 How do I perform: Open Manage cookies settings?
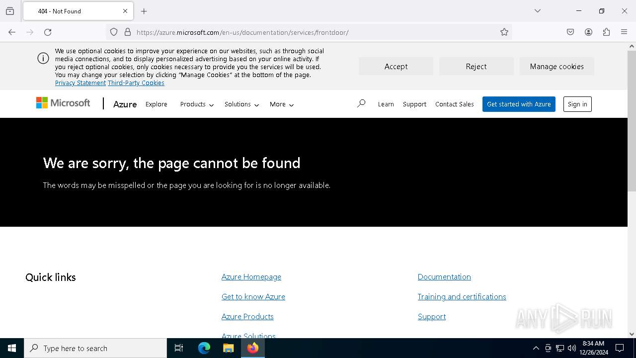coord(556,66)
